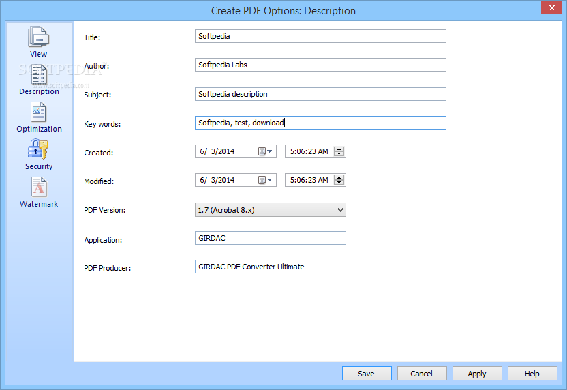Click the Save button
Viewport: 567px width, 390px height.
[x=367, y=374]
